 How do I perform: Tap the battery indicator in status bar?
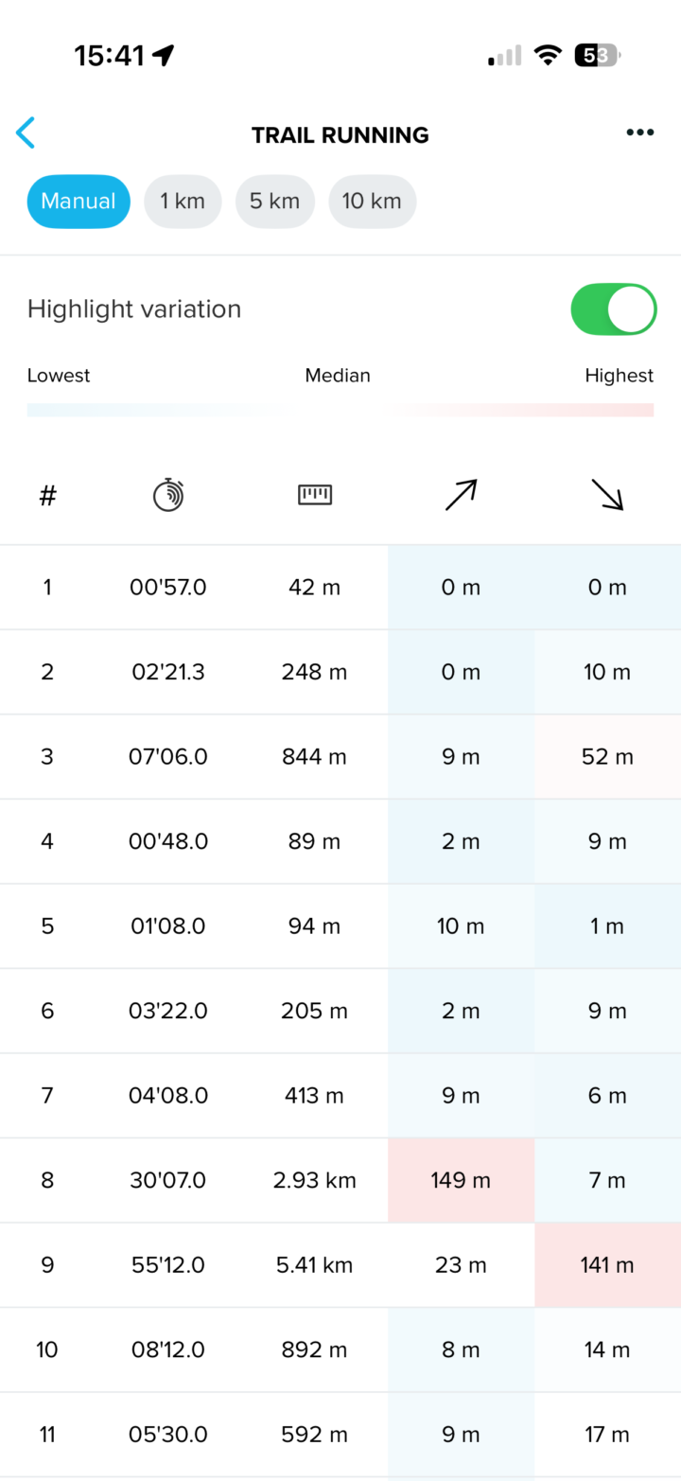(x=597, y=56)
